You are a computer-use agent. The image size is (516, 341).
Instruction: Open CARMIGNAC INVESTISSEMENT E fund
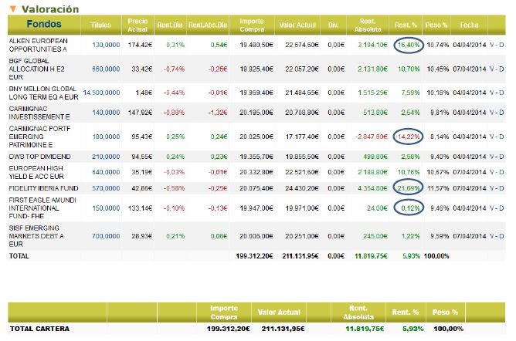tap(39, 113)
